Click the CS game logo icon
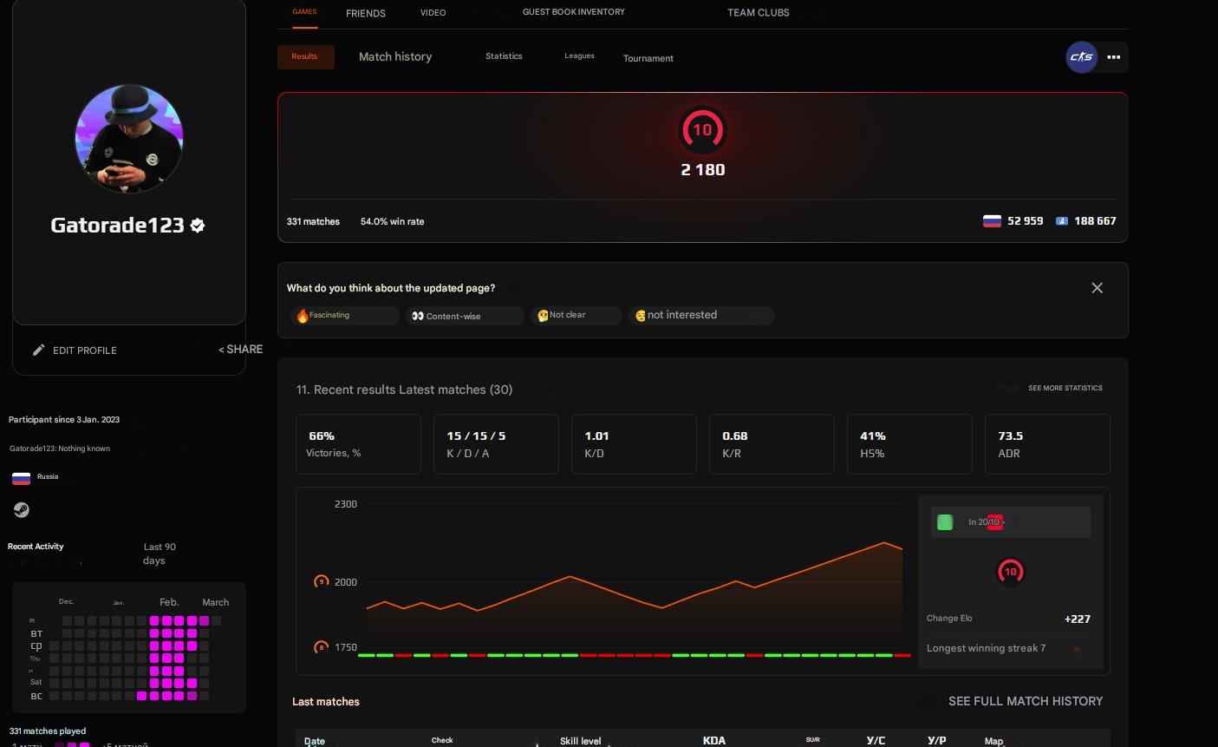The image size is (1218, 747). pos(1081,56)
